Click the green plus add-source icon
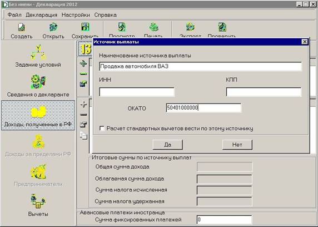The height and width of the screenshot is (227, 318). (x=83, y=64)
